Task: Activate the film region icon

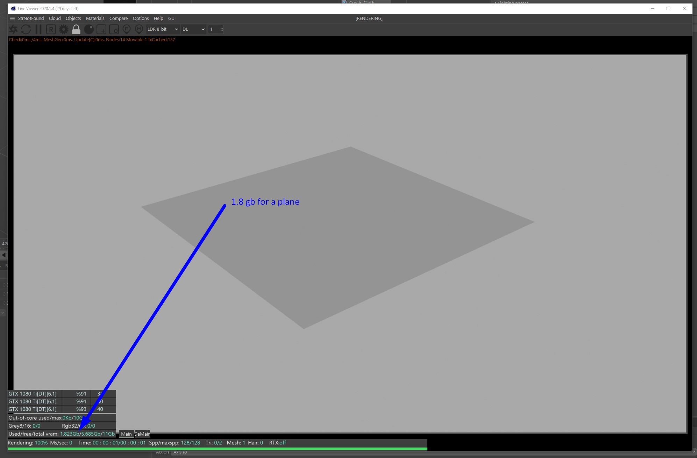Action: [x=114, y=29]
